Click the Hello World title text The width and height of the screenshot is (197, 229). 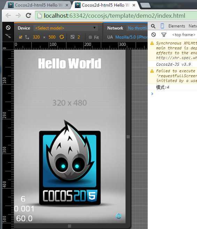[70, 63]
